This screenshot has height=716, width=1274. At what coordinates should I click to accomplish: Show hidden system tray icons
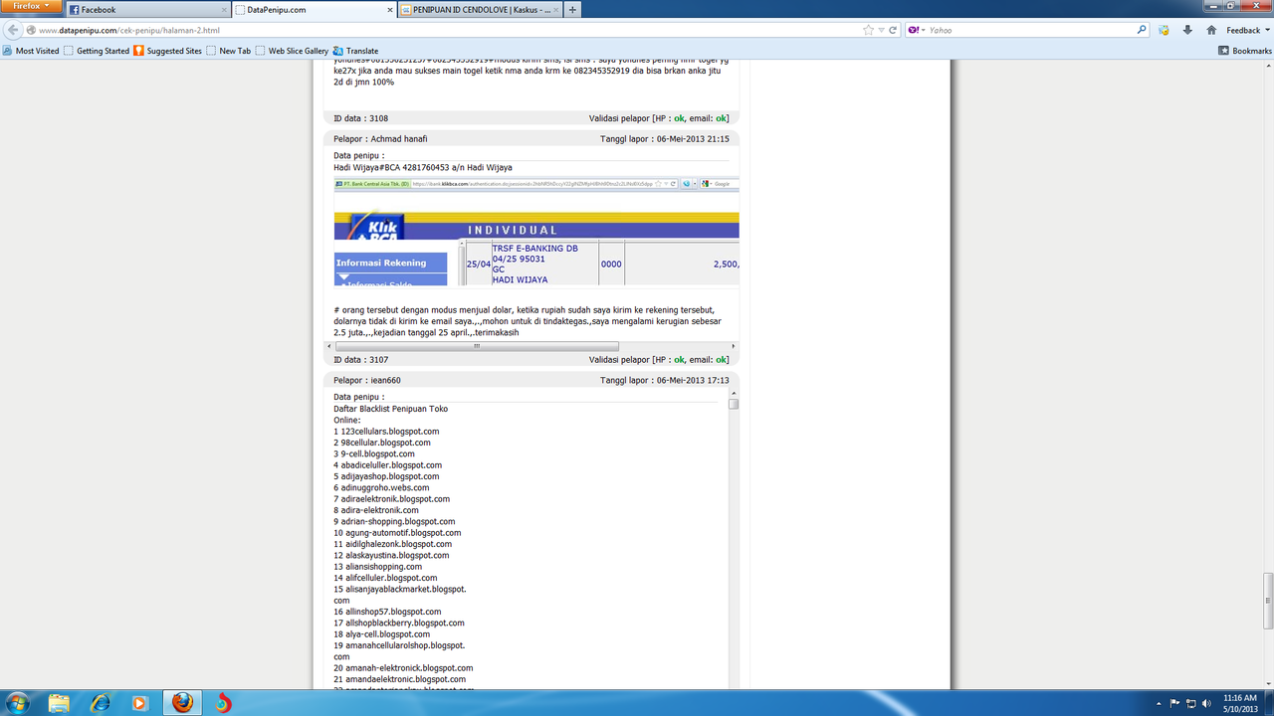[1158, 702]
